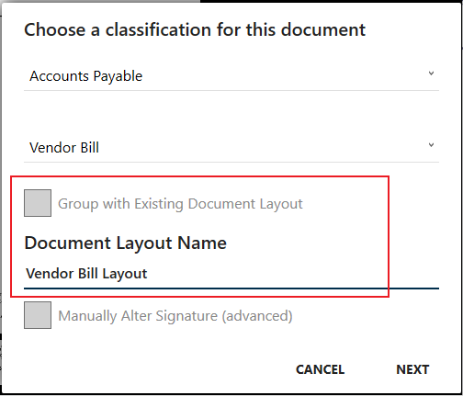Click the 'Document Layout Name' heading label
The width and height of the screenshot is (463, 396).
(x=125, y=243)
